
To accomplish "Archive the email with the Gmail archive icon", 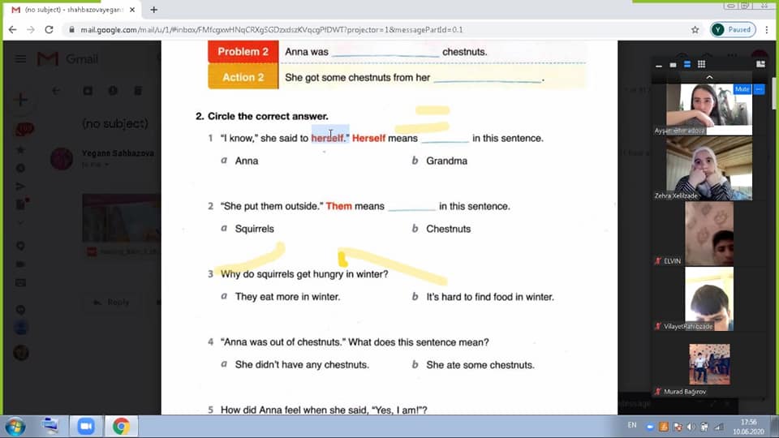I will (88, 91).
